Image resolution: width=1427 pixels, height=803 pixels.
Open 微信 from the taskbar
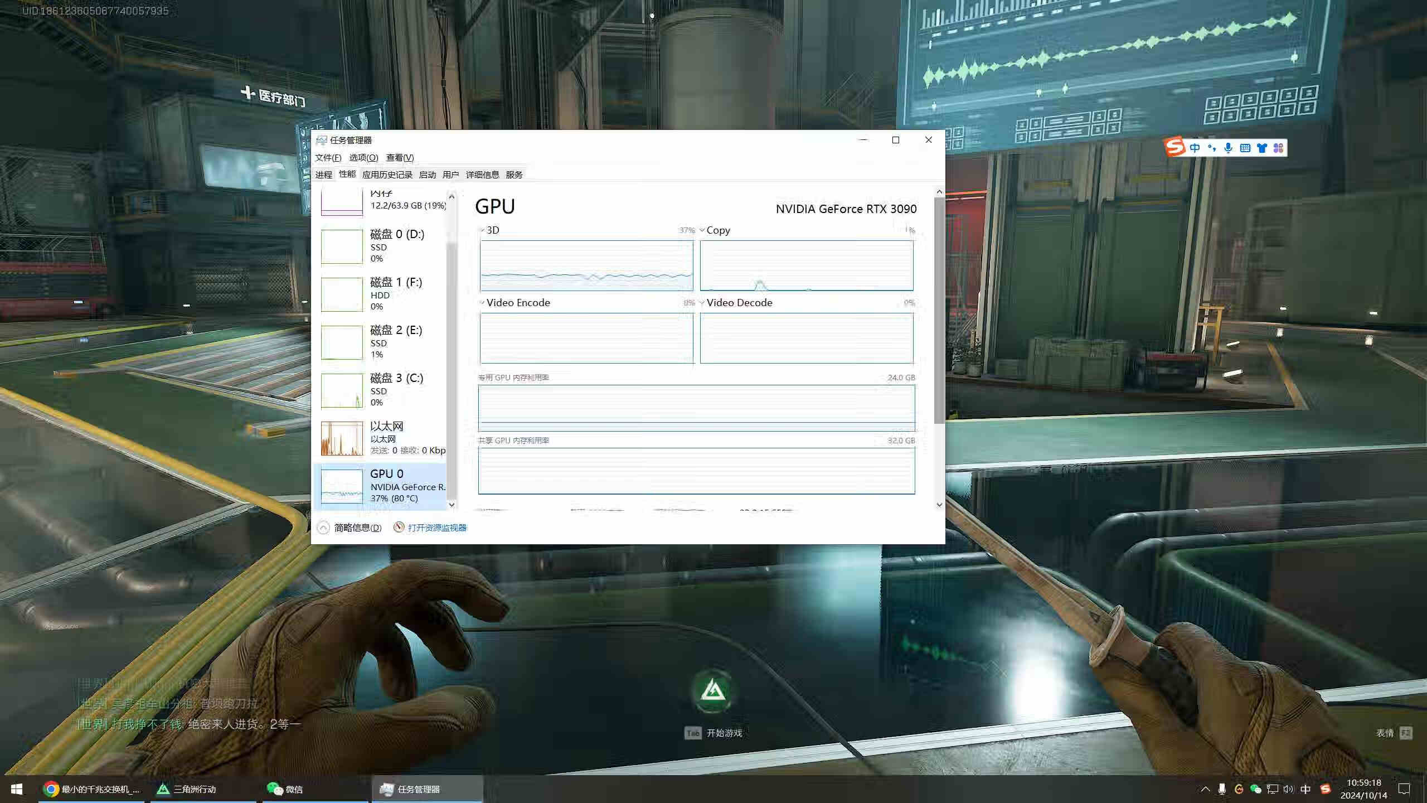pyautogui.click(x=315, y=789)
